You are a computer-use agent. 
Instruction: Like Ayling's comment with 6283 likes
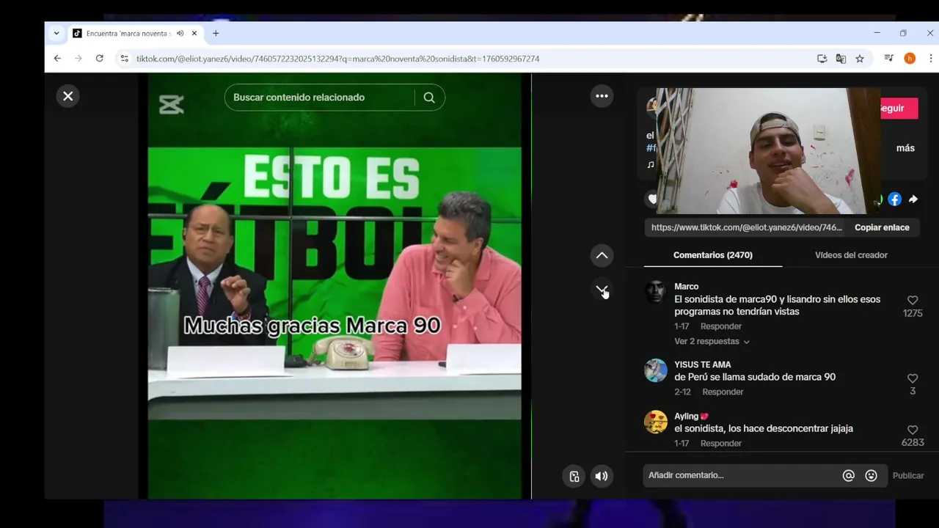(x=913, y=430)
